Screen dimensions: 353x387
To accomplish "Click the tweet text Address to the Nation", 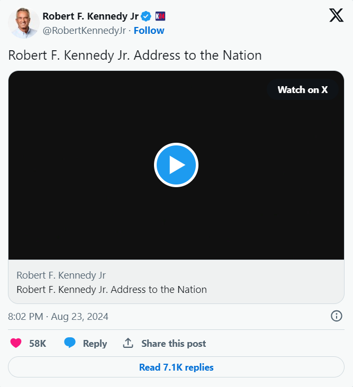I will 135,55.
